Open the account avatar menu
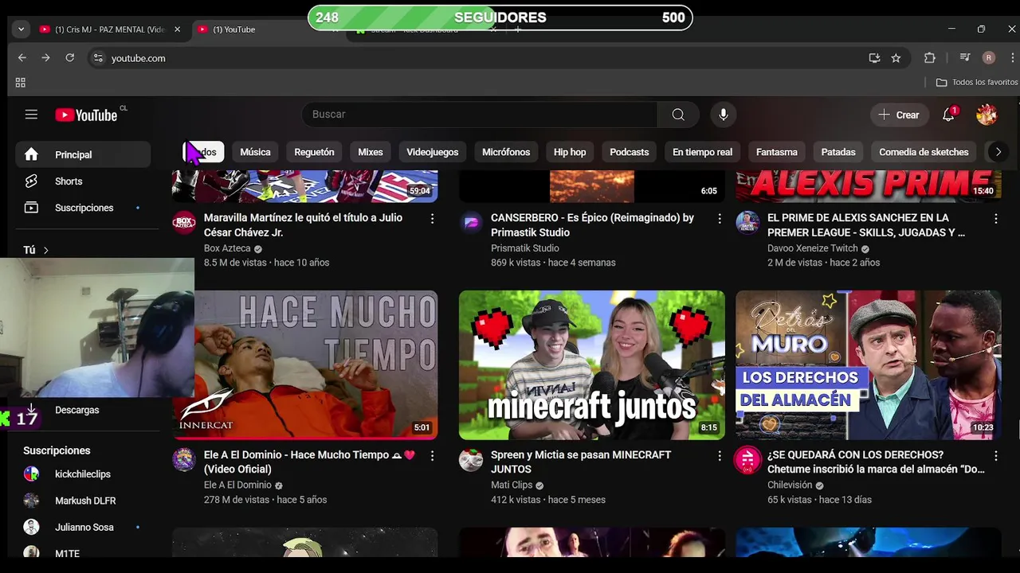This screenshot has height=573, width=1020. pos(987,115)
